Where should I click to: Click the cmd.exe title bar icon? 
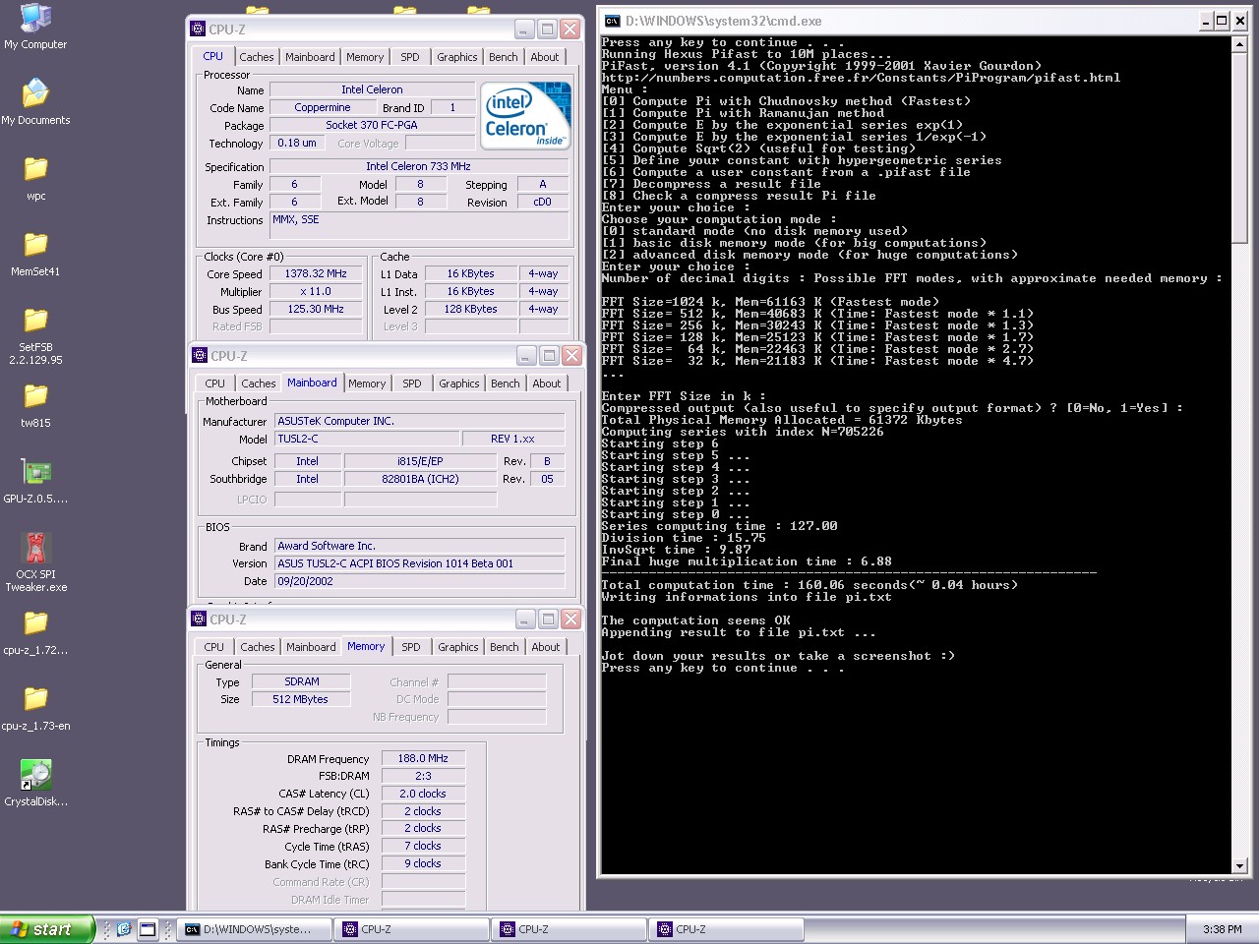612,21
